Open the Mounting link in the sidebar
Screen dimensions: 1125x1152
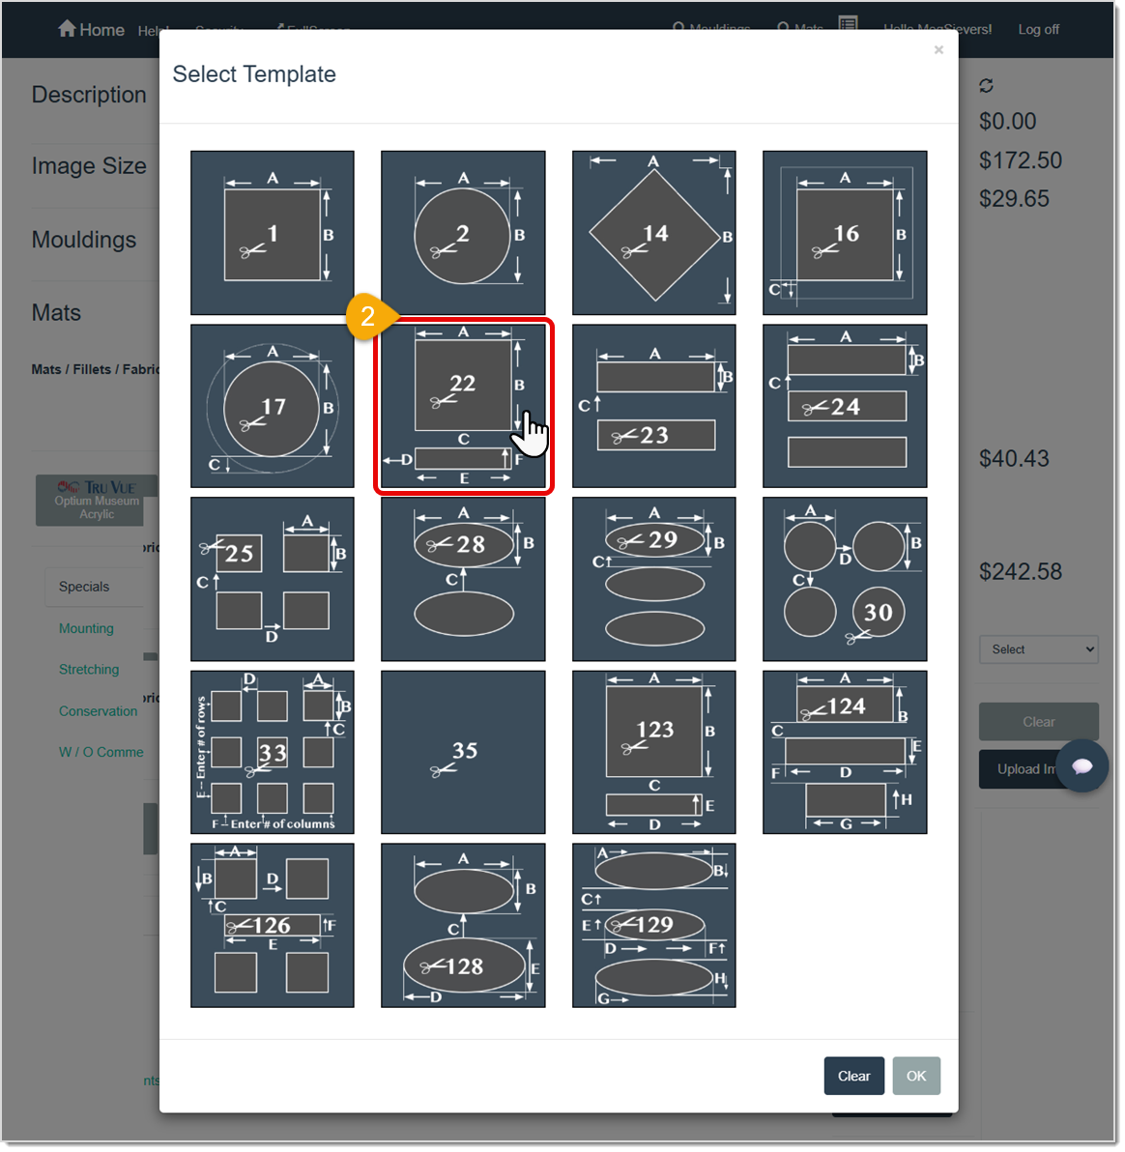pyautogui.click(x=86, y=628)
